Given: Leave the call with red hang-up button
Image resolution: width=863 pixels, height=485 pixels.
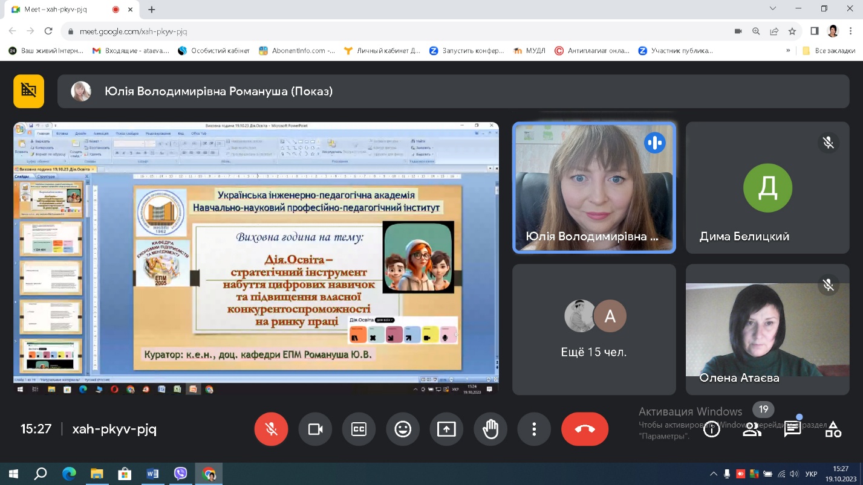Looking at the screenshot, I should (585, 429).
